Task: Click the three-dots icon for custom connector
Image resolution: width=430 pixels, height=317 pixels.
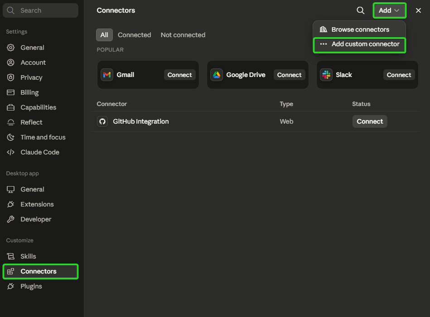Action: point(324,44)
